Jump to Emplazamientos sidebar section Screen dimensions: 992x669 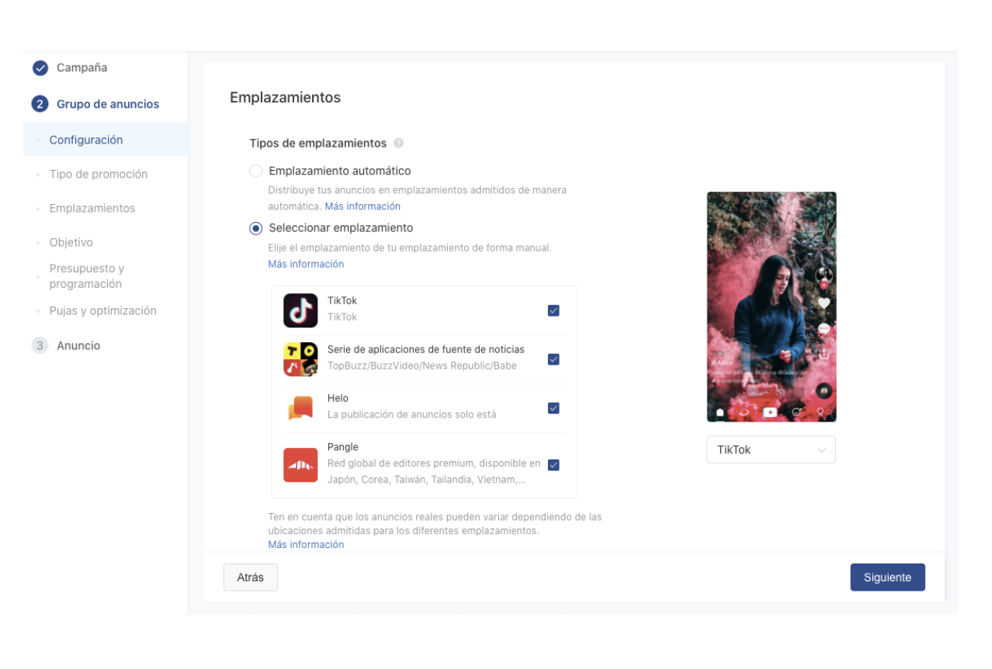pyautogui.click(x=92, y=208)
